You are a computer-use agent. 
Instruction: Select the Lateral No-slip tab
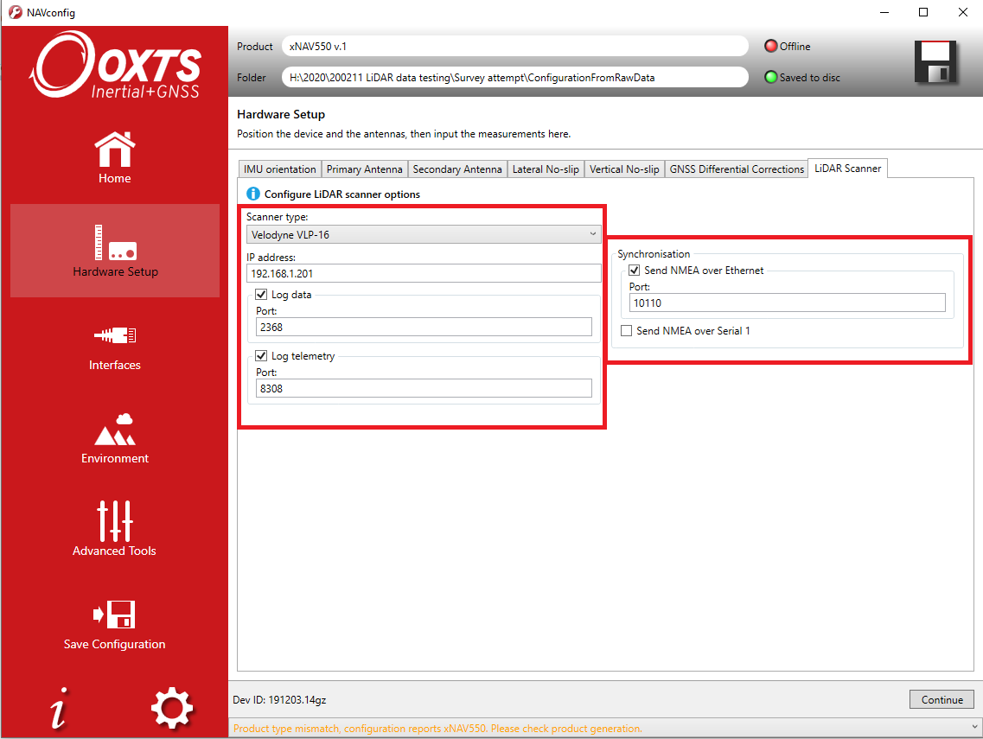tap(546, 169)
